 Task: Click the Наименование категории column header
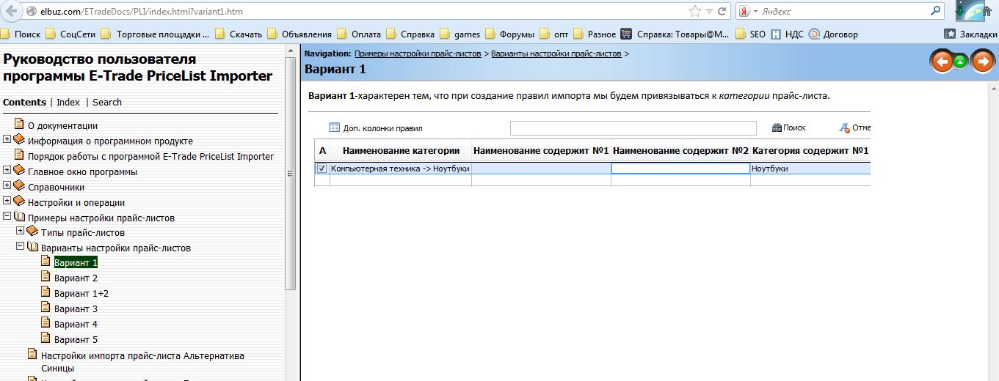click(x=401, y=150)
